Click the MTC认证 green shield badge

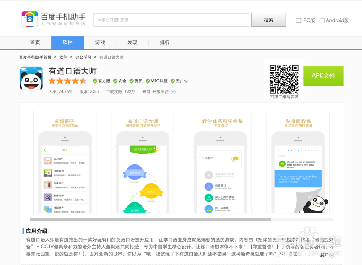148,81
